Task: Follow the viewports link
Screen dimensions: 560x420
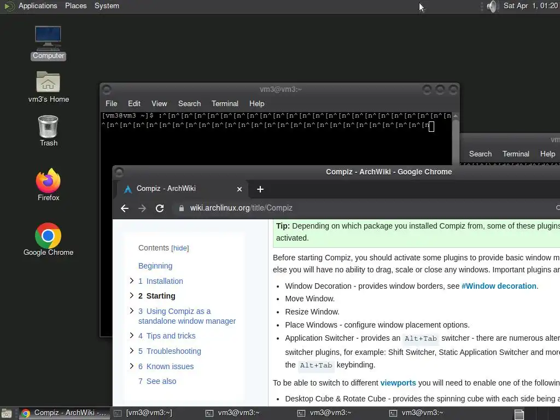Action: [x=398, y=383]
